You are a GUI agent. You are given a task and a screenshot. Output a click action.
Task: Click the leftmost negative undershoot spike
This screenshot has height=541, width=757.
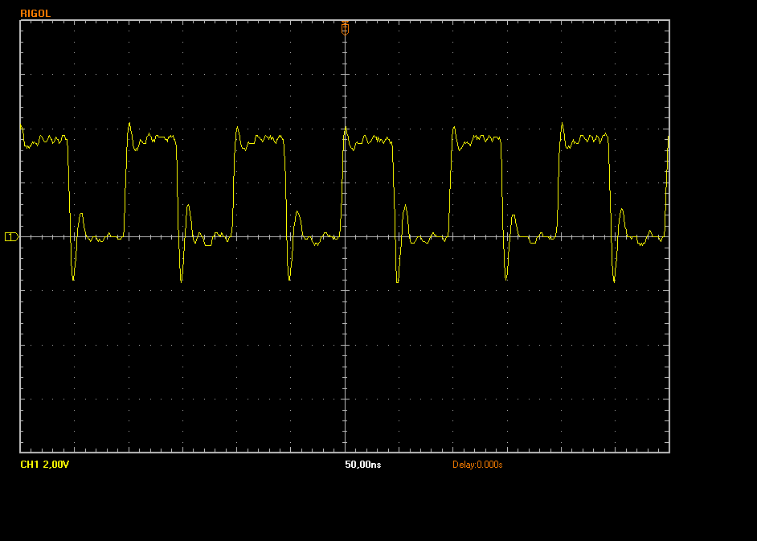tap(73, 278)
